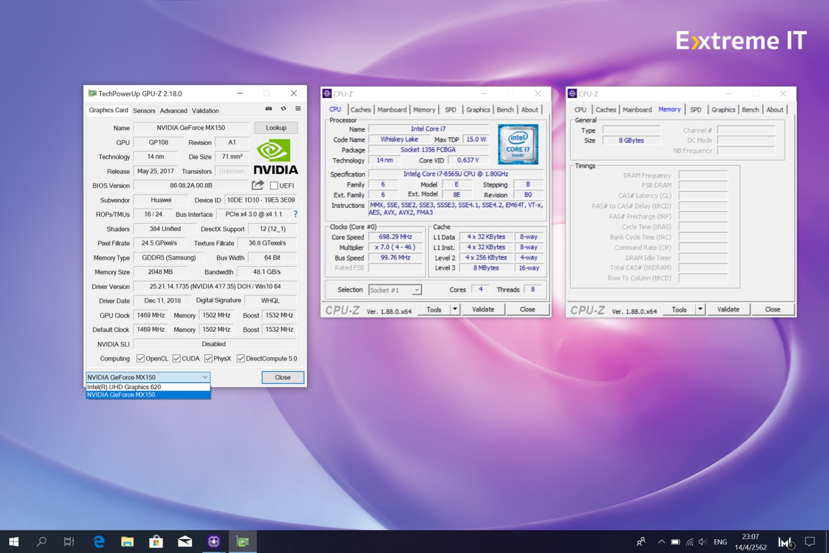
Task: Open Mail app from taskbar
Action: [x=185, y=541]
